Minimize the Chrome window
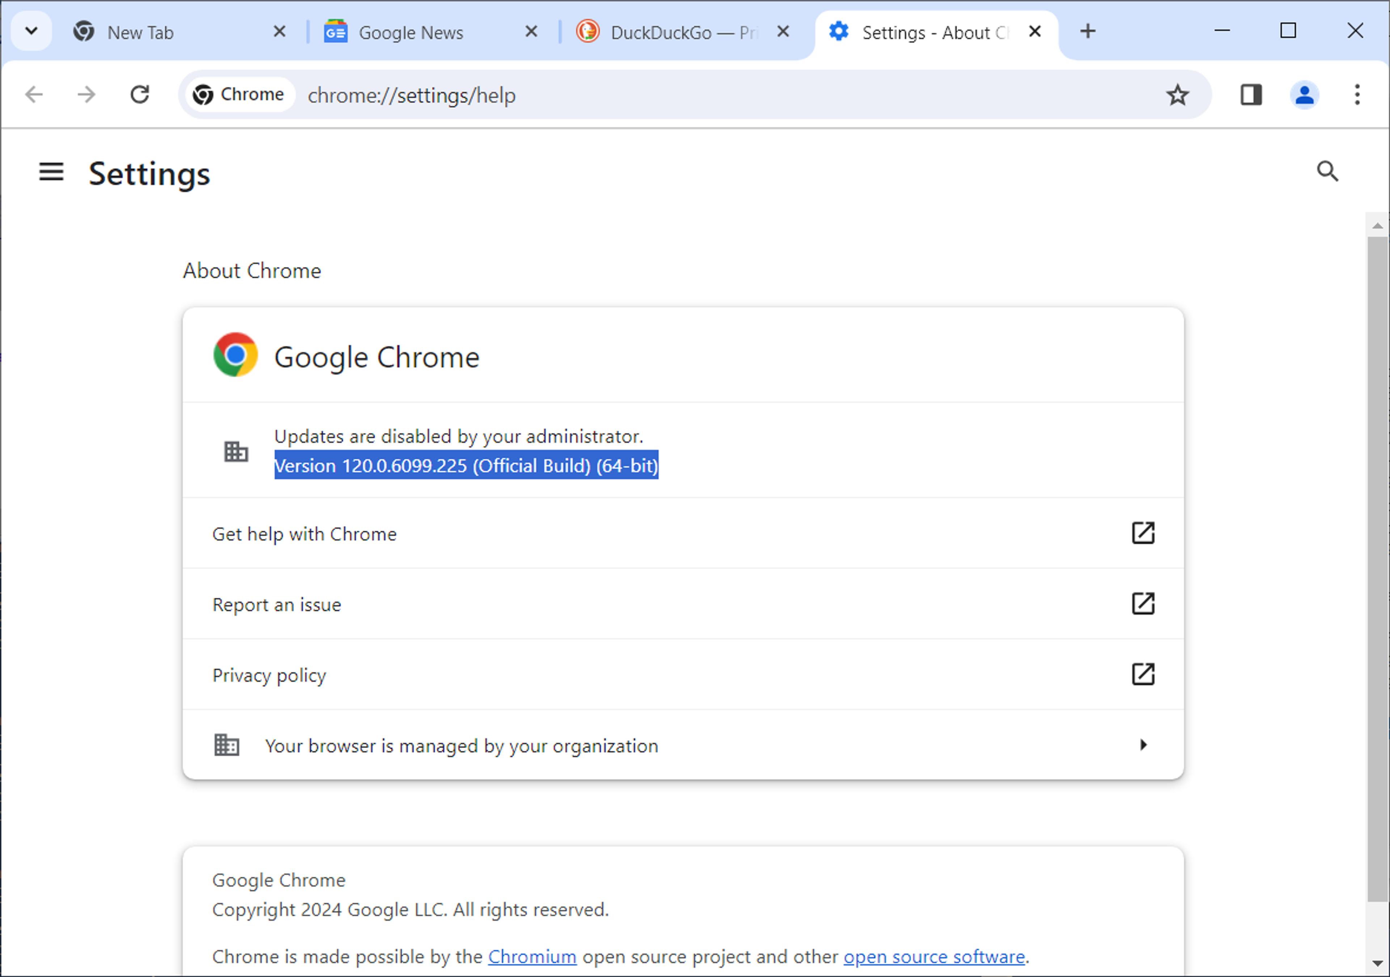The image size is (1390, 977). (x=1222, y=30)
